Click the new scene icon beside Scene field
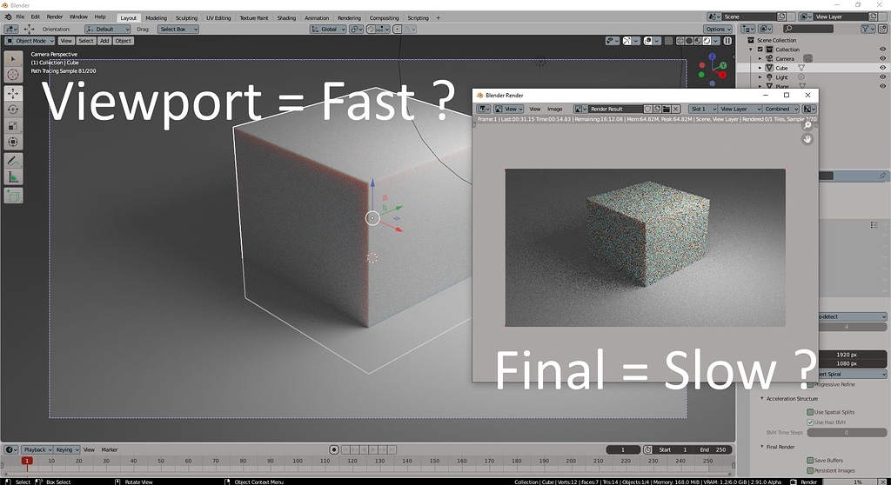The height and width of the screenshot is (485, 891). (x=781, y=17)
